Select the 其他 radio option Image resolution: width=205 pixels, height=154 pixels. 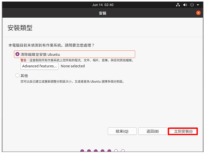pos(17,75)
